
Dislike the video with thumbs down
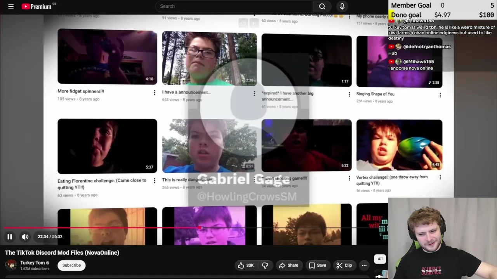[265, 265]
